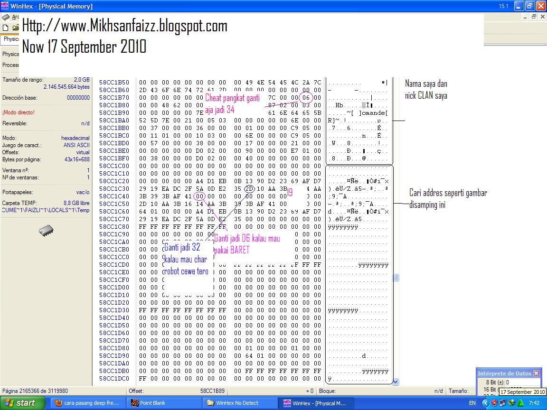Viewport: 547px width, 410px height.
Task: Click the ANSI ASCII character set value
Action: tap(76, 145)
